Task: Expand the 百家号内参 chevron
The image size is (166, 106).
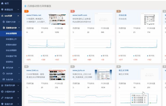Action: [x=18, y=86]
